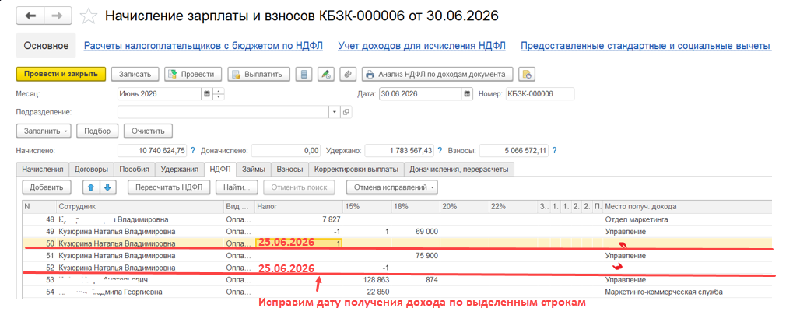Go forward with the right arrow button
786x322 pixels.
(x=58, y=16)
